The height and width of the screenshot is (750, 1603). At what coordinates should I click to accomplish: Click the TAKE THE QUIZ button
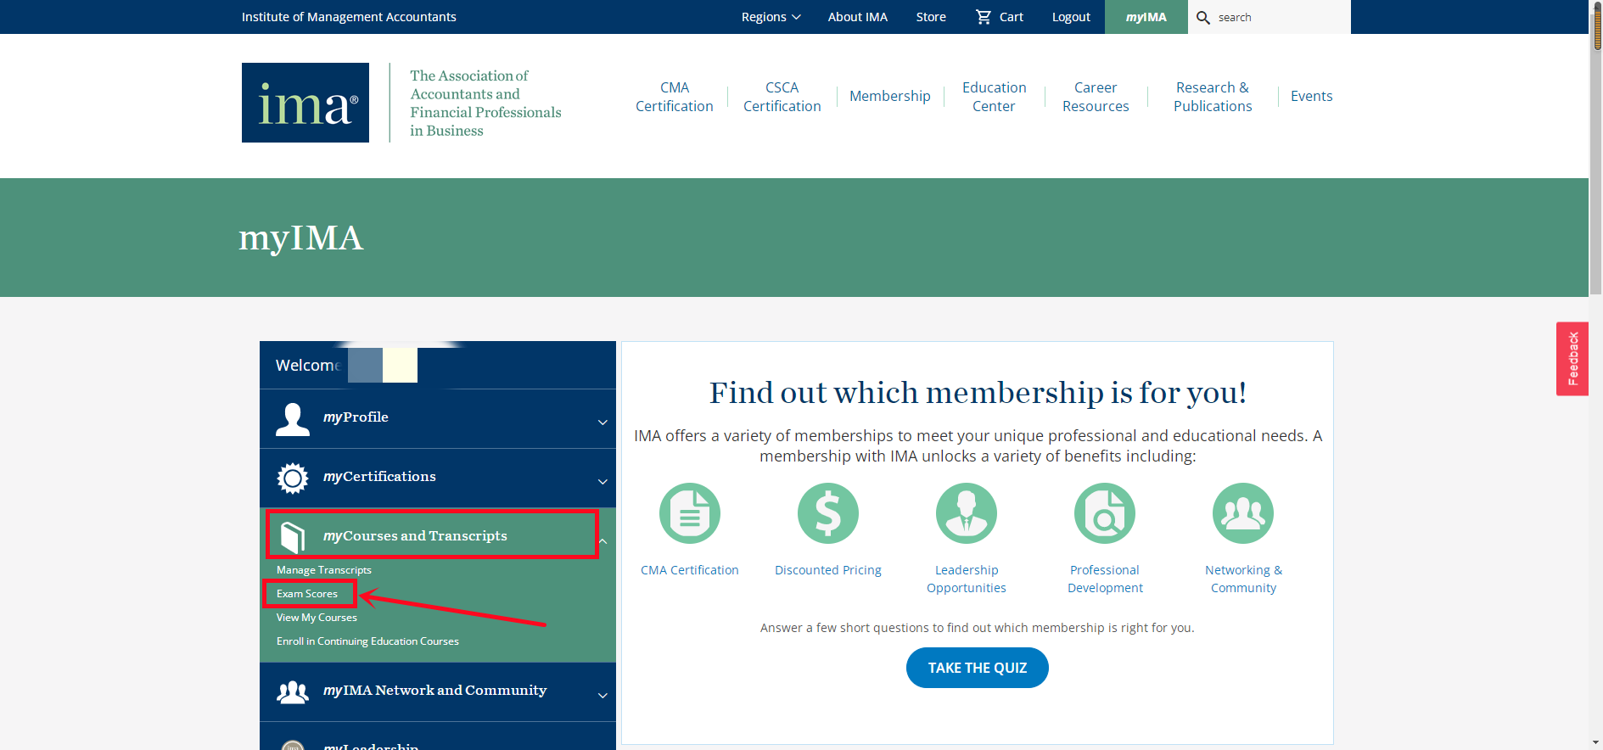pos(978,668)
